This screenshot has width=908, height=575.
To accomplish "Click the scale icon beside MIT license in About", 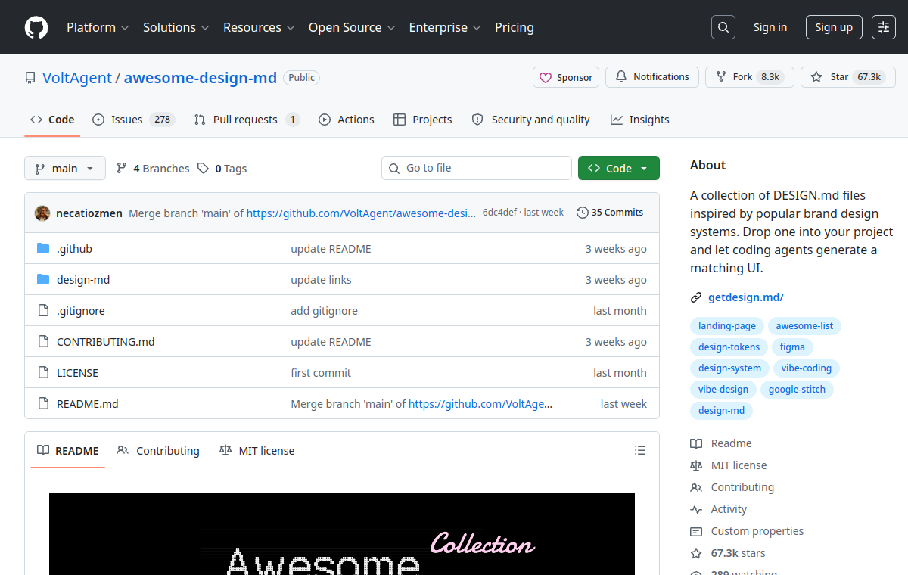I will click(696, 465).
